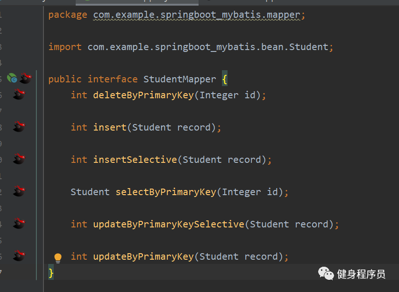The width and height of the screenshot is (399, 292).
Task: Click Student in the import statement
Action: pos(309,47)
